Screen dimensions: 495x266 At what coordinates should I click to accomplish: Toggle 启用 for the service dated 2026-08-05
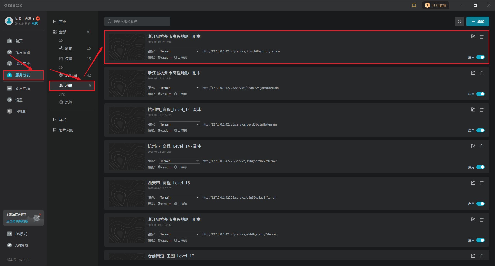[480, 57]
